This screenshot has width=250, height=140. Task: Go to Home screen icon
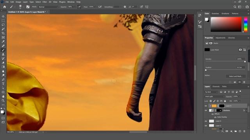point(5,7)
